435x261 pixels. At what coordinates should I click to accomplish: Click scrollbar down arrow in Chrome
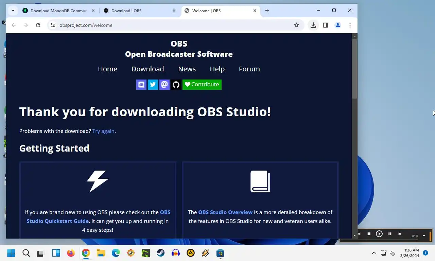pyautogui.click(x=354, y=235)
